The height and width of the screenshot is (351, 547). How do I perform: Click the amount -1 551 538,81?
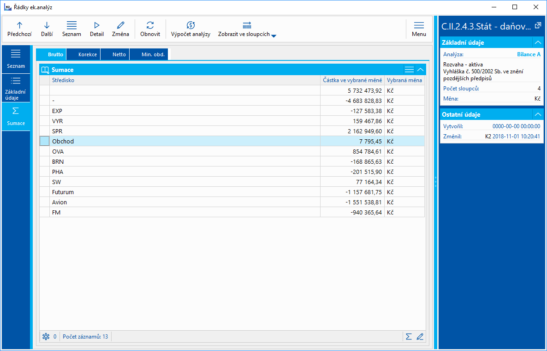click(363, 202)
